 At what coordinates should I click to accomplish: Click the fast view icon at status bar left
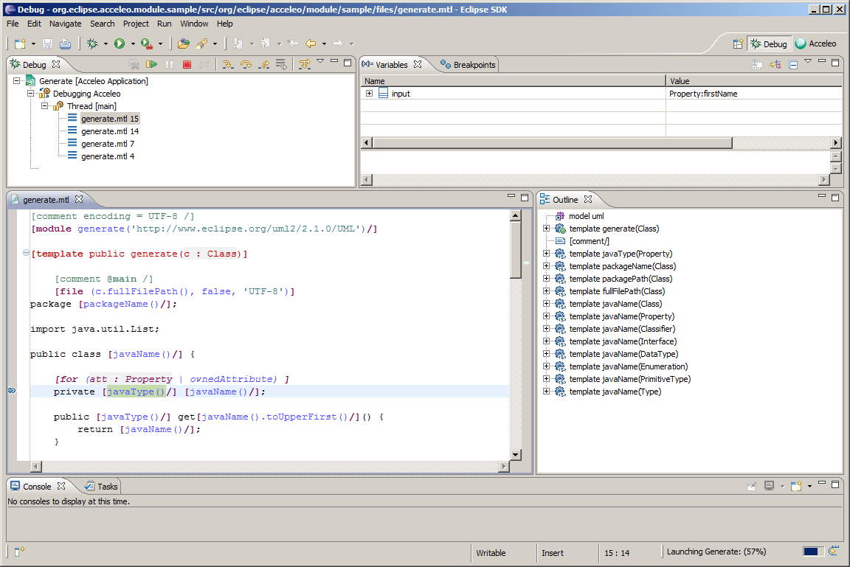19,552
